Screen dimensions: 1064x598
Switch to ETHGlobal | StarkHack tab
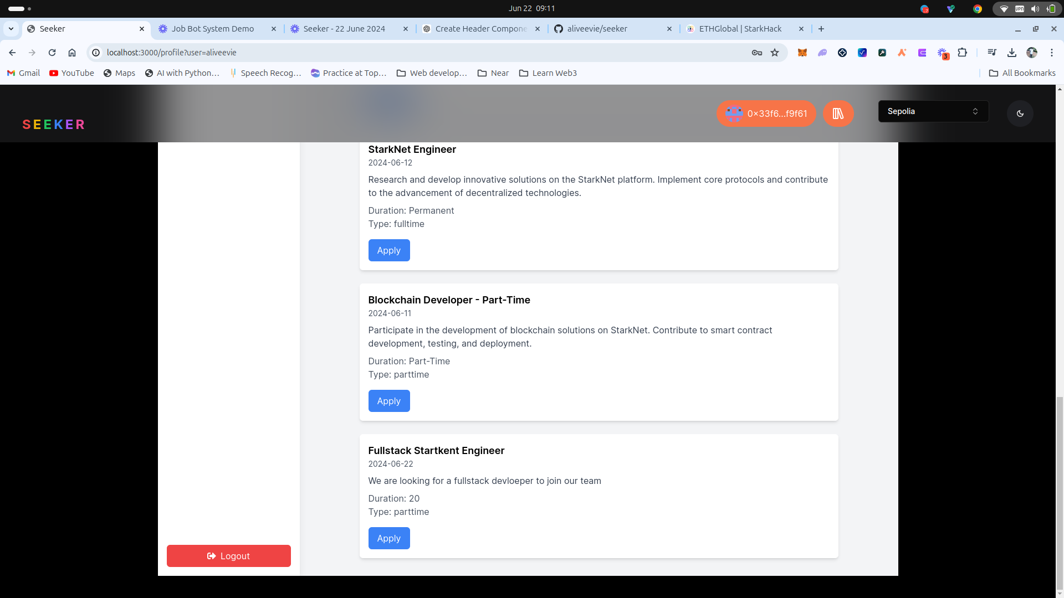coord(740,29)
